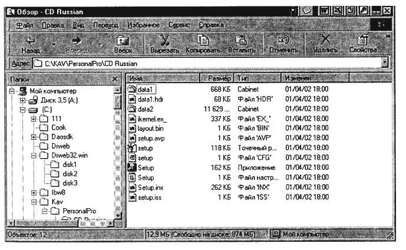Select the data2 Cabinet file icon
Viewport: 406px width, 250px height.
click(132, 109)
